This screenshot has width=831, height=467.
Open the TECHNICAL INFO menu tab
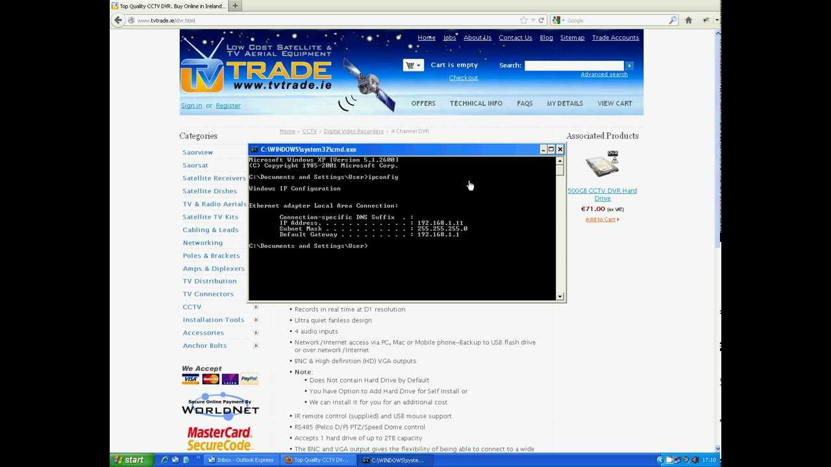coord(476,103)
